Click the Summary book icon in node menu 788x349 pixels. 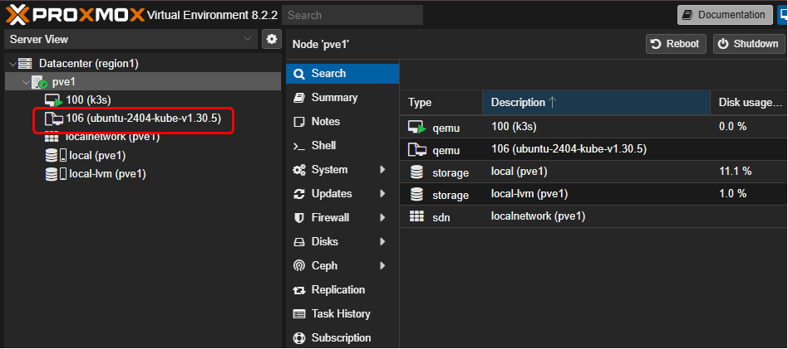tap(299, 98)
